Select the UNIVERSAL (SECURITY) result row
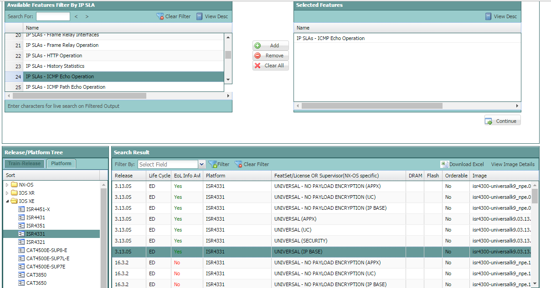551x288 pixels. (x=322, y=241)
